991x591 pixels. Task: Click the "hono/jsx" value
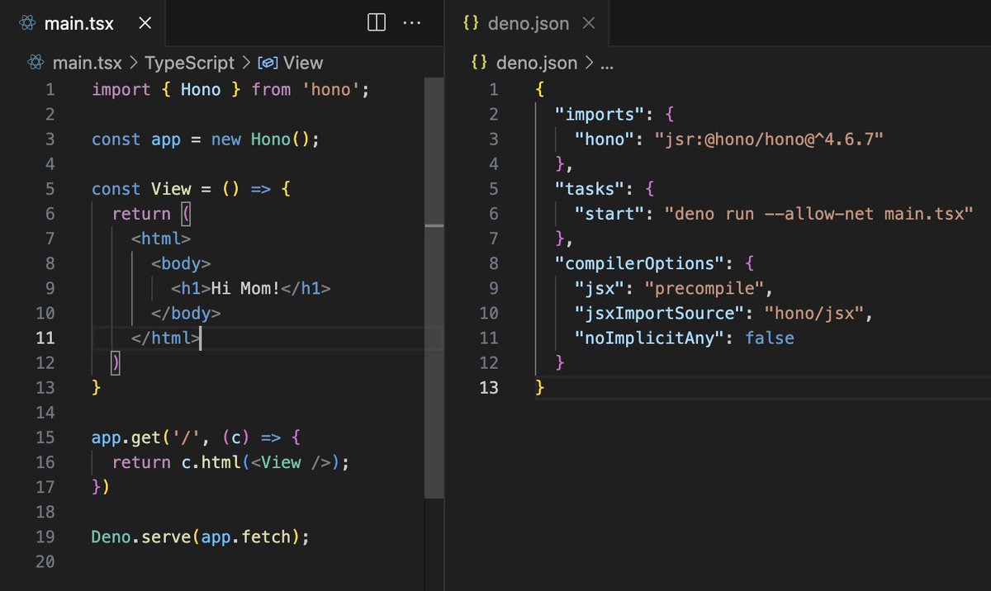[x=813, y=313]
